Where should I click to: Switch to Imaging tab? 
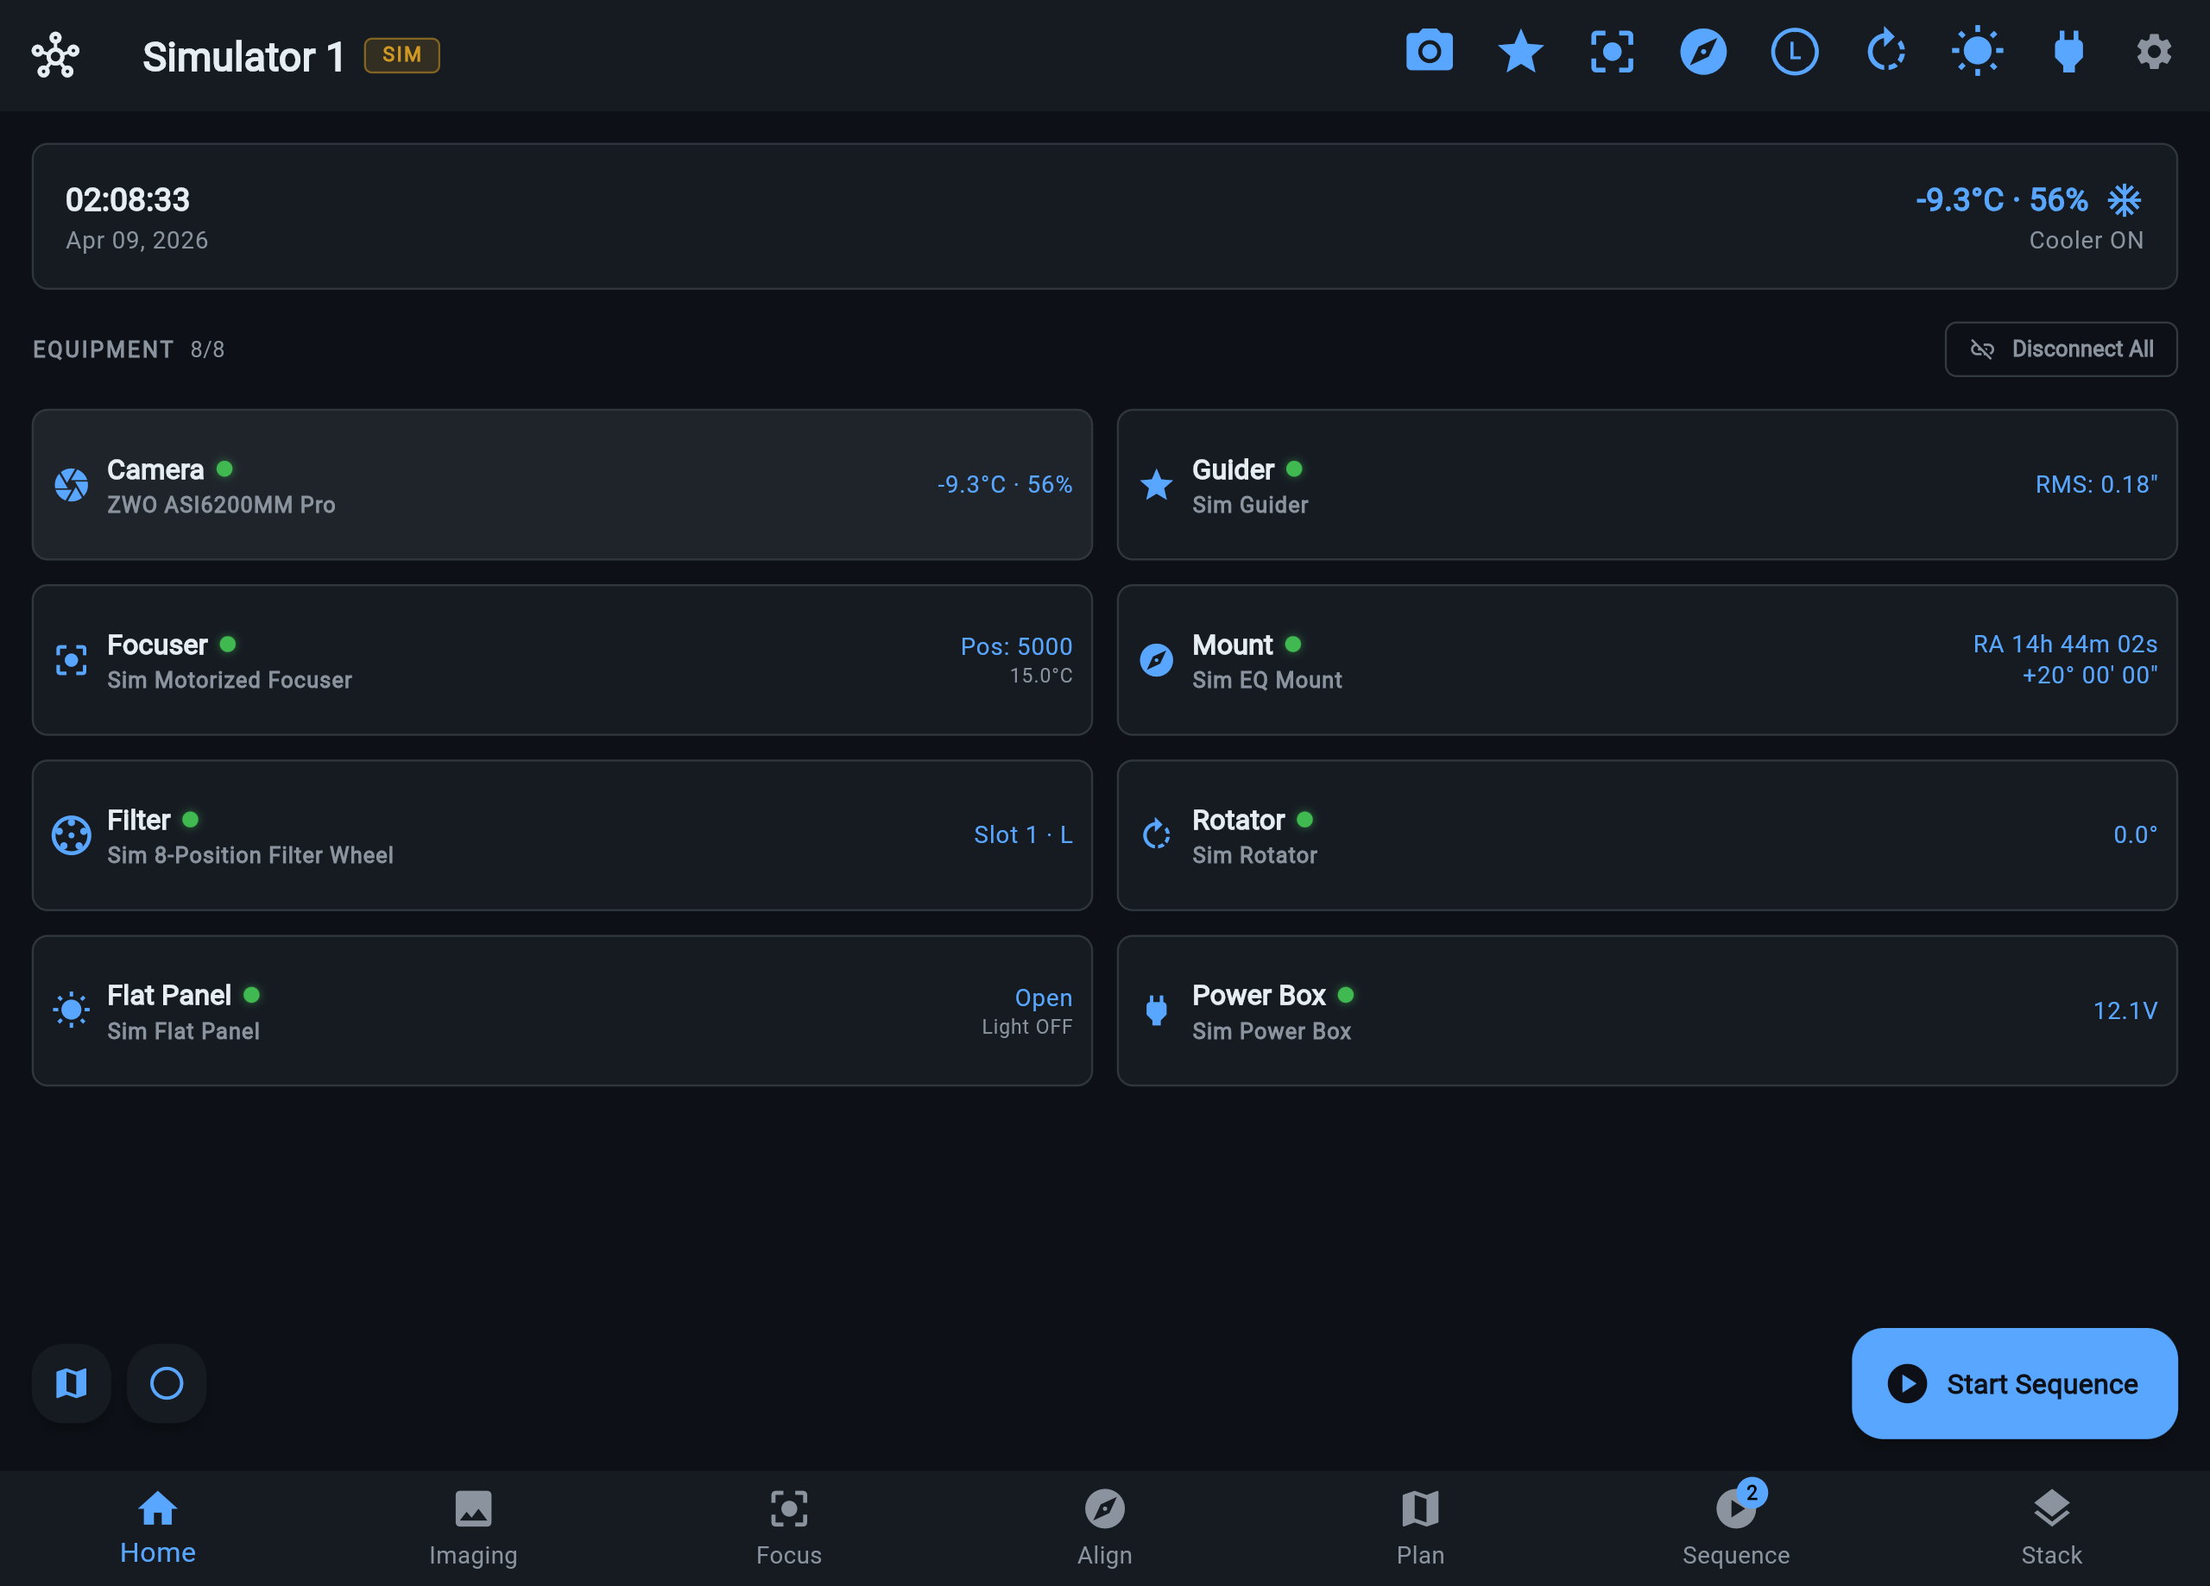click(x=474, y=1527)
